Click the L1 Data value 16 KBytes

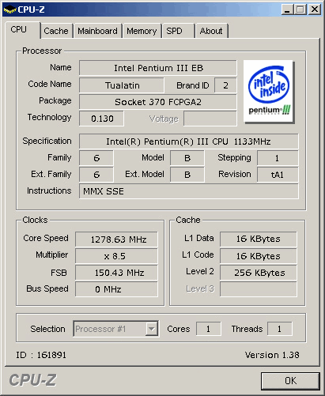(x=259, y=239)
